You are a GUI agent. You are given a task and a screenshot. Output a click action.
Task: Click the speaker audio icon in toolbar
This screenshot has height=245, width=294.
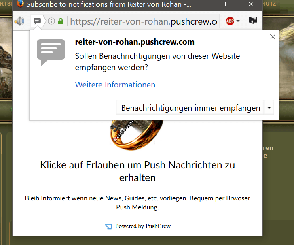point(19,21)
